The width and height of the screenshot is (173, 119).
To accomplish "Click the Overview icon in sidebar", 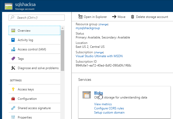I will click(13, 31).
